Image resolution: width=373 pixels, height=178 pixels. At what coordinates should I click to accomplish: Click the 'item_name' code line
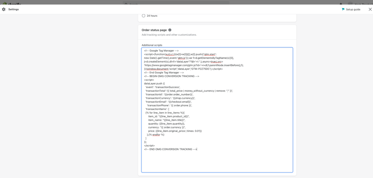[x=166, y=120]
